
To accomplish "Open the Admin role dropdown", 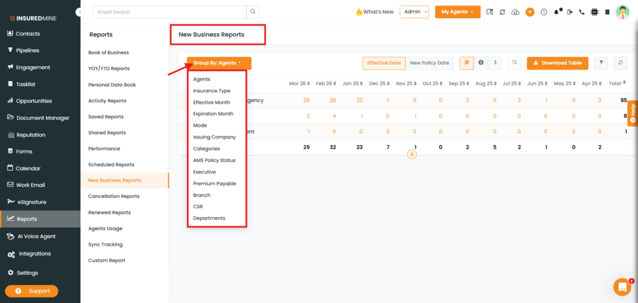I will click(x=414, y=12).
